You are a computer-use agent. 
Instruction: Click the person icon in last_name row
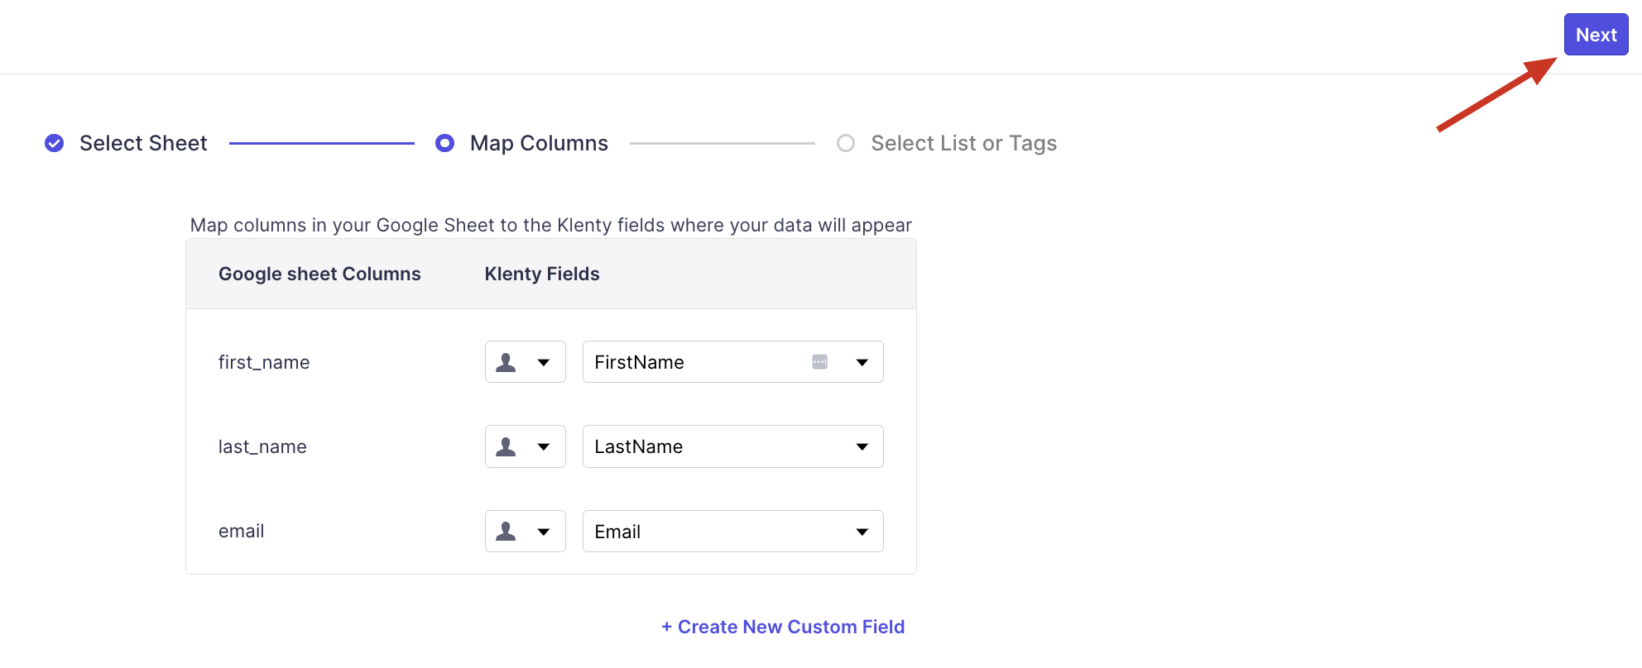pos(506,446)
